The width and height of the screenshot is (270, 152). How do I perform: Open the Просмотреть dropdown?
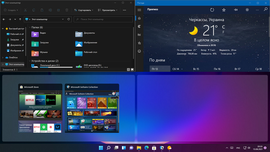(108, 10)
